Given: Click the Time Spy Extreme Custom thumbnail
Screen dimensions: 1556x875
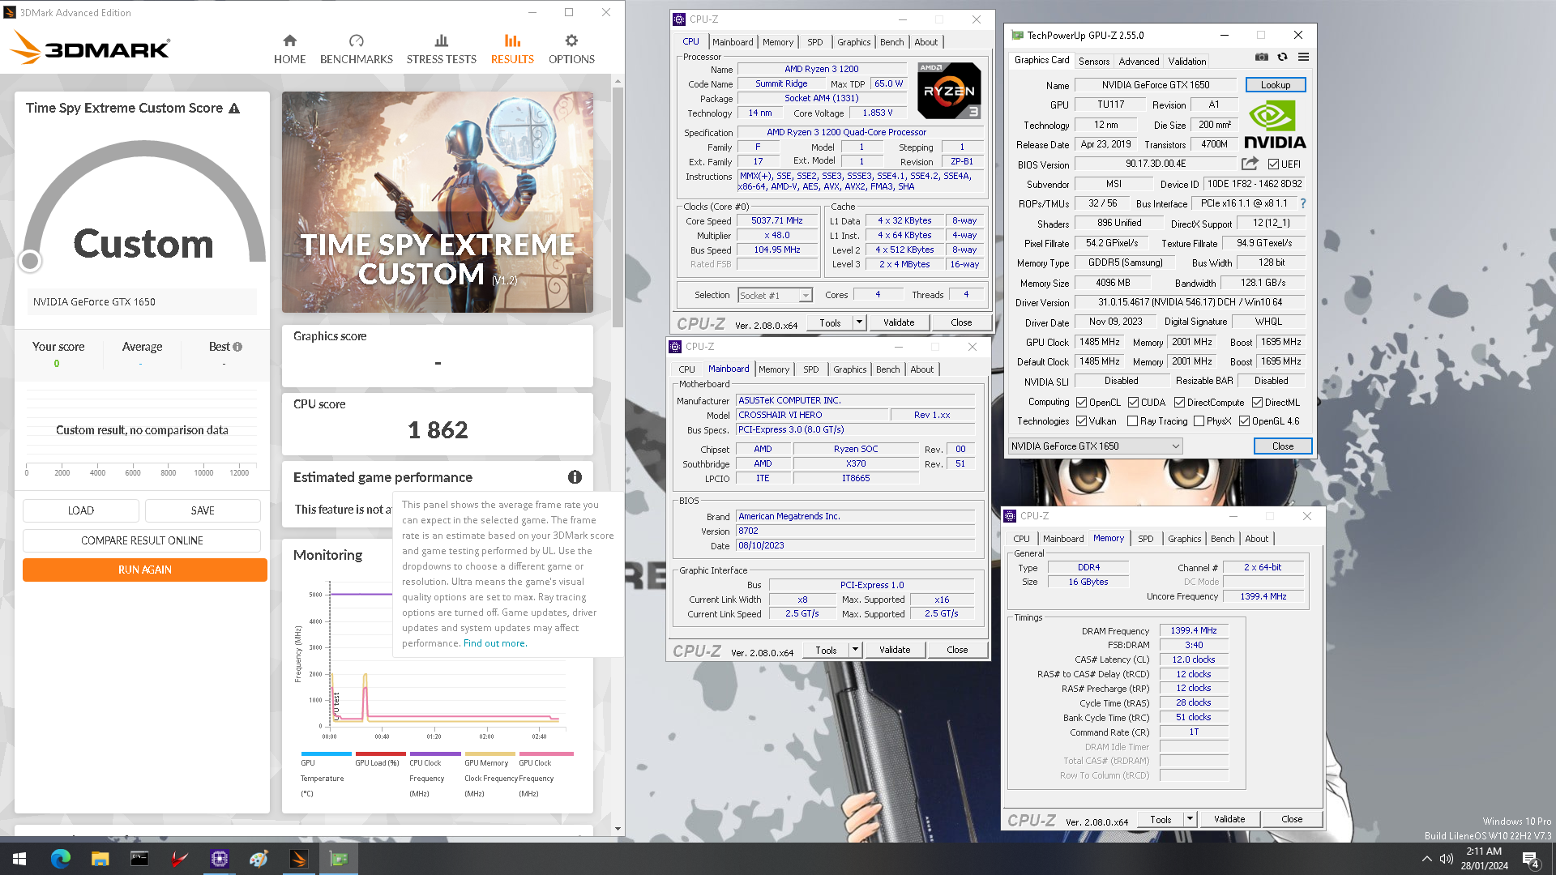Looking at the screenshot, I should pos(438,202).
